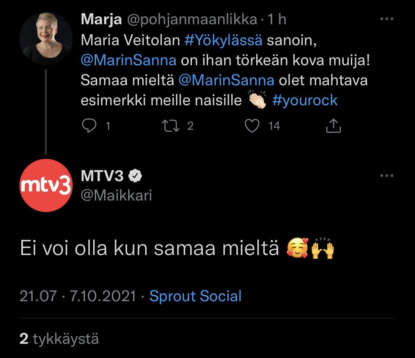Viewport: 415px width, 358px height.
Task: Click the @Maikkari handle
Action: click(116, 195)
